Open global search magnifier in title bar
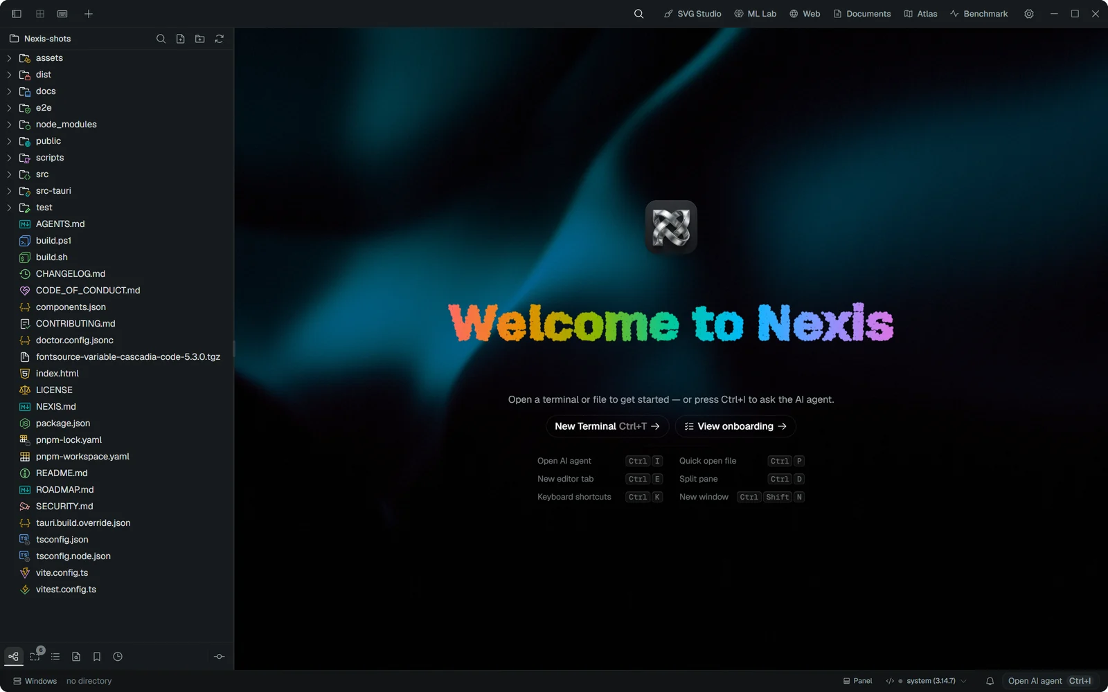Viewport: 1108px width, 692px height. 638,14
